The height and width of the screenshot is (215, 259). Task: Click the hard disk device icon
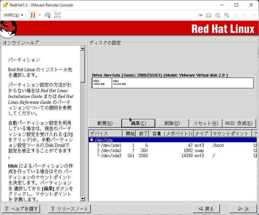point(209,16)
